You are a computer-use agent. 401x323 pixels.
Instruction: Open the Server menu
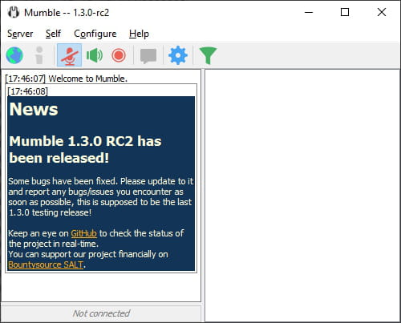click(x=20, y=34)
